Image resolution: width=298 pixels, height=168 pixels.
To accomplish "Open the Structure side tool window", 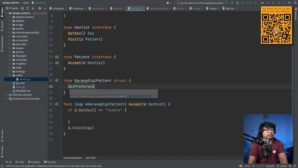I will tap(2, 136).
